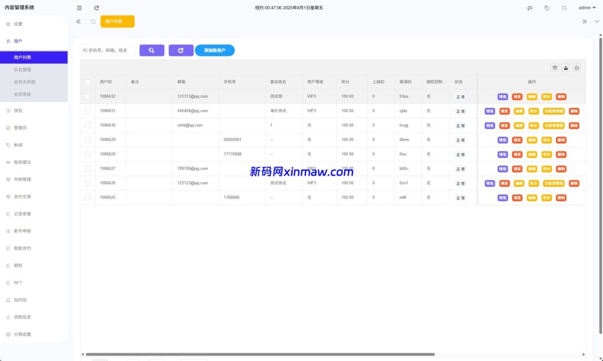Check the row checkbox for user 1086632
This screenshot has width=603, height=361.
(x=88, y=96)
